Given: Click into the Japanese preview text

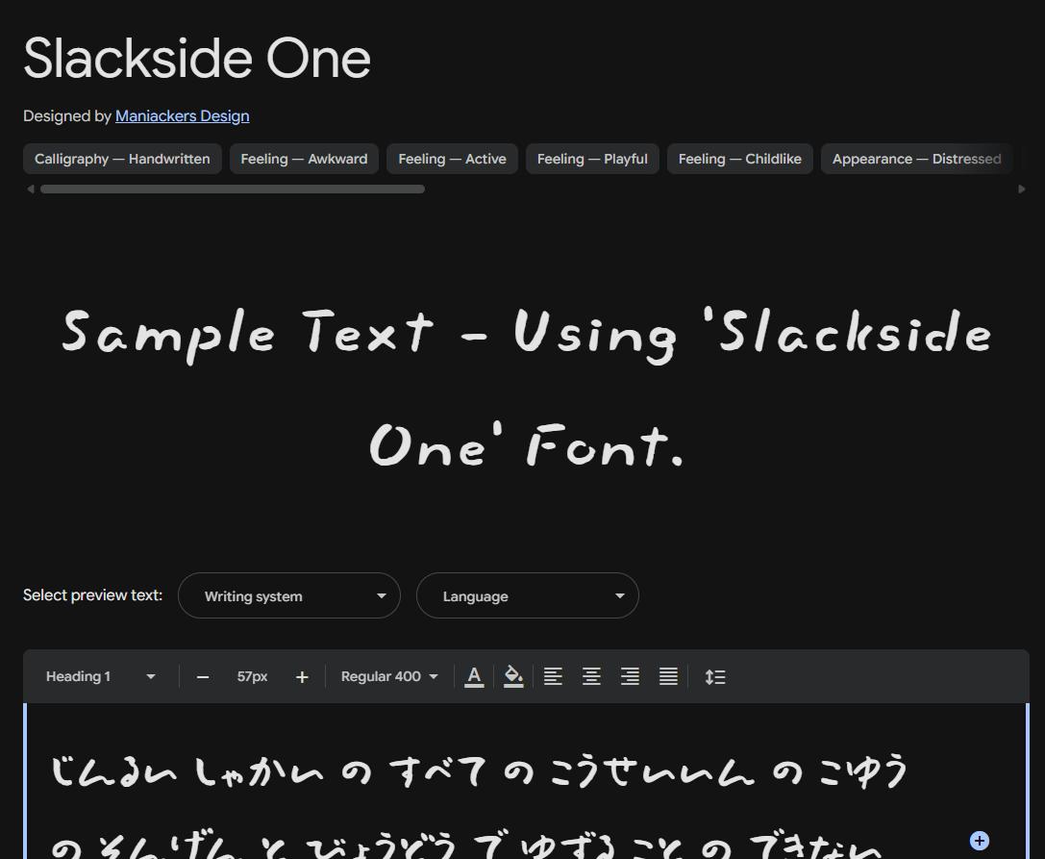Looking at the screenshot, I should coord(480,807).
